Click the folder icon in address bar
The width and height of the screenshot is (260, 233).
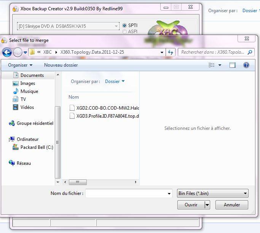[32, 52]
